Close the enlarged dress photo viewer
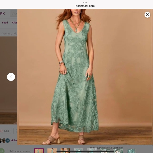 tap(147, 15)
